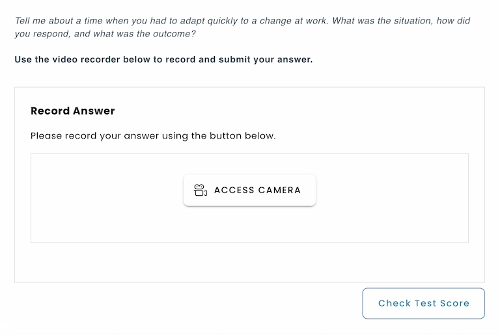The image size is (500, 335).
Task: Click the word 'CAMERA' on the button
Action: 279,191
